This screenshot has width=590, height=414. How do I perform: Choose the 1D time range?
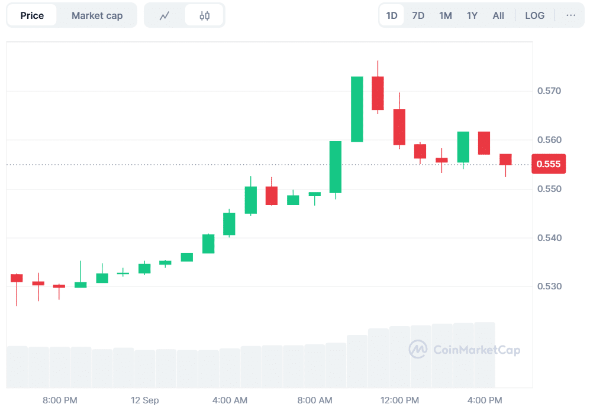392,15
